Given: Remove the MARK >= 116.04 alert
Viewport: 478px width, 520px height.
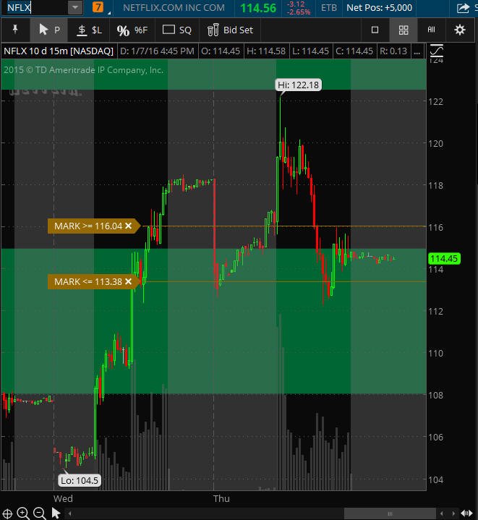Looking at the screenshot, I should [x=128, y=226].
